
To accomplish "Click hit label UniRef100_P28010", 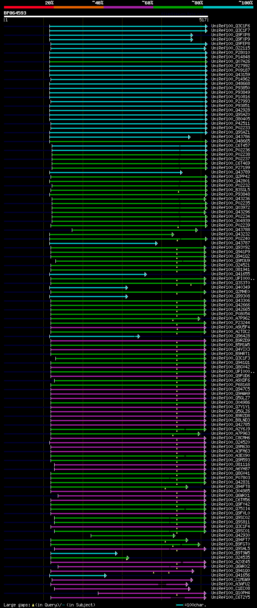I will [x=230, y=53].
